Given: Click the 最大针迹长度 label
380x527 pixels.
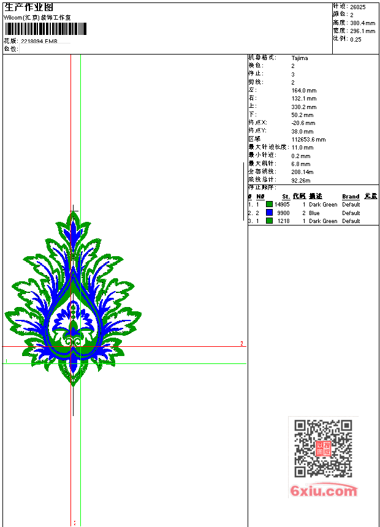Looking at the screenshot, I should (268, 147).
